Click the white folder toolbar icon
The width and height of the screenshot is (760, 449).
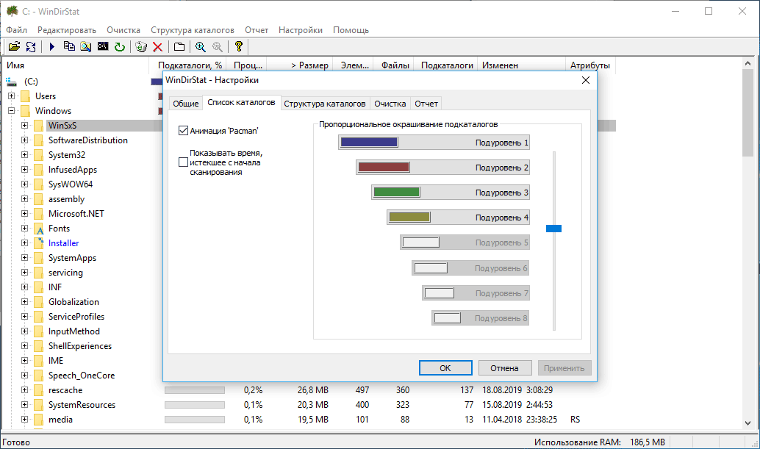click(179, 46)
